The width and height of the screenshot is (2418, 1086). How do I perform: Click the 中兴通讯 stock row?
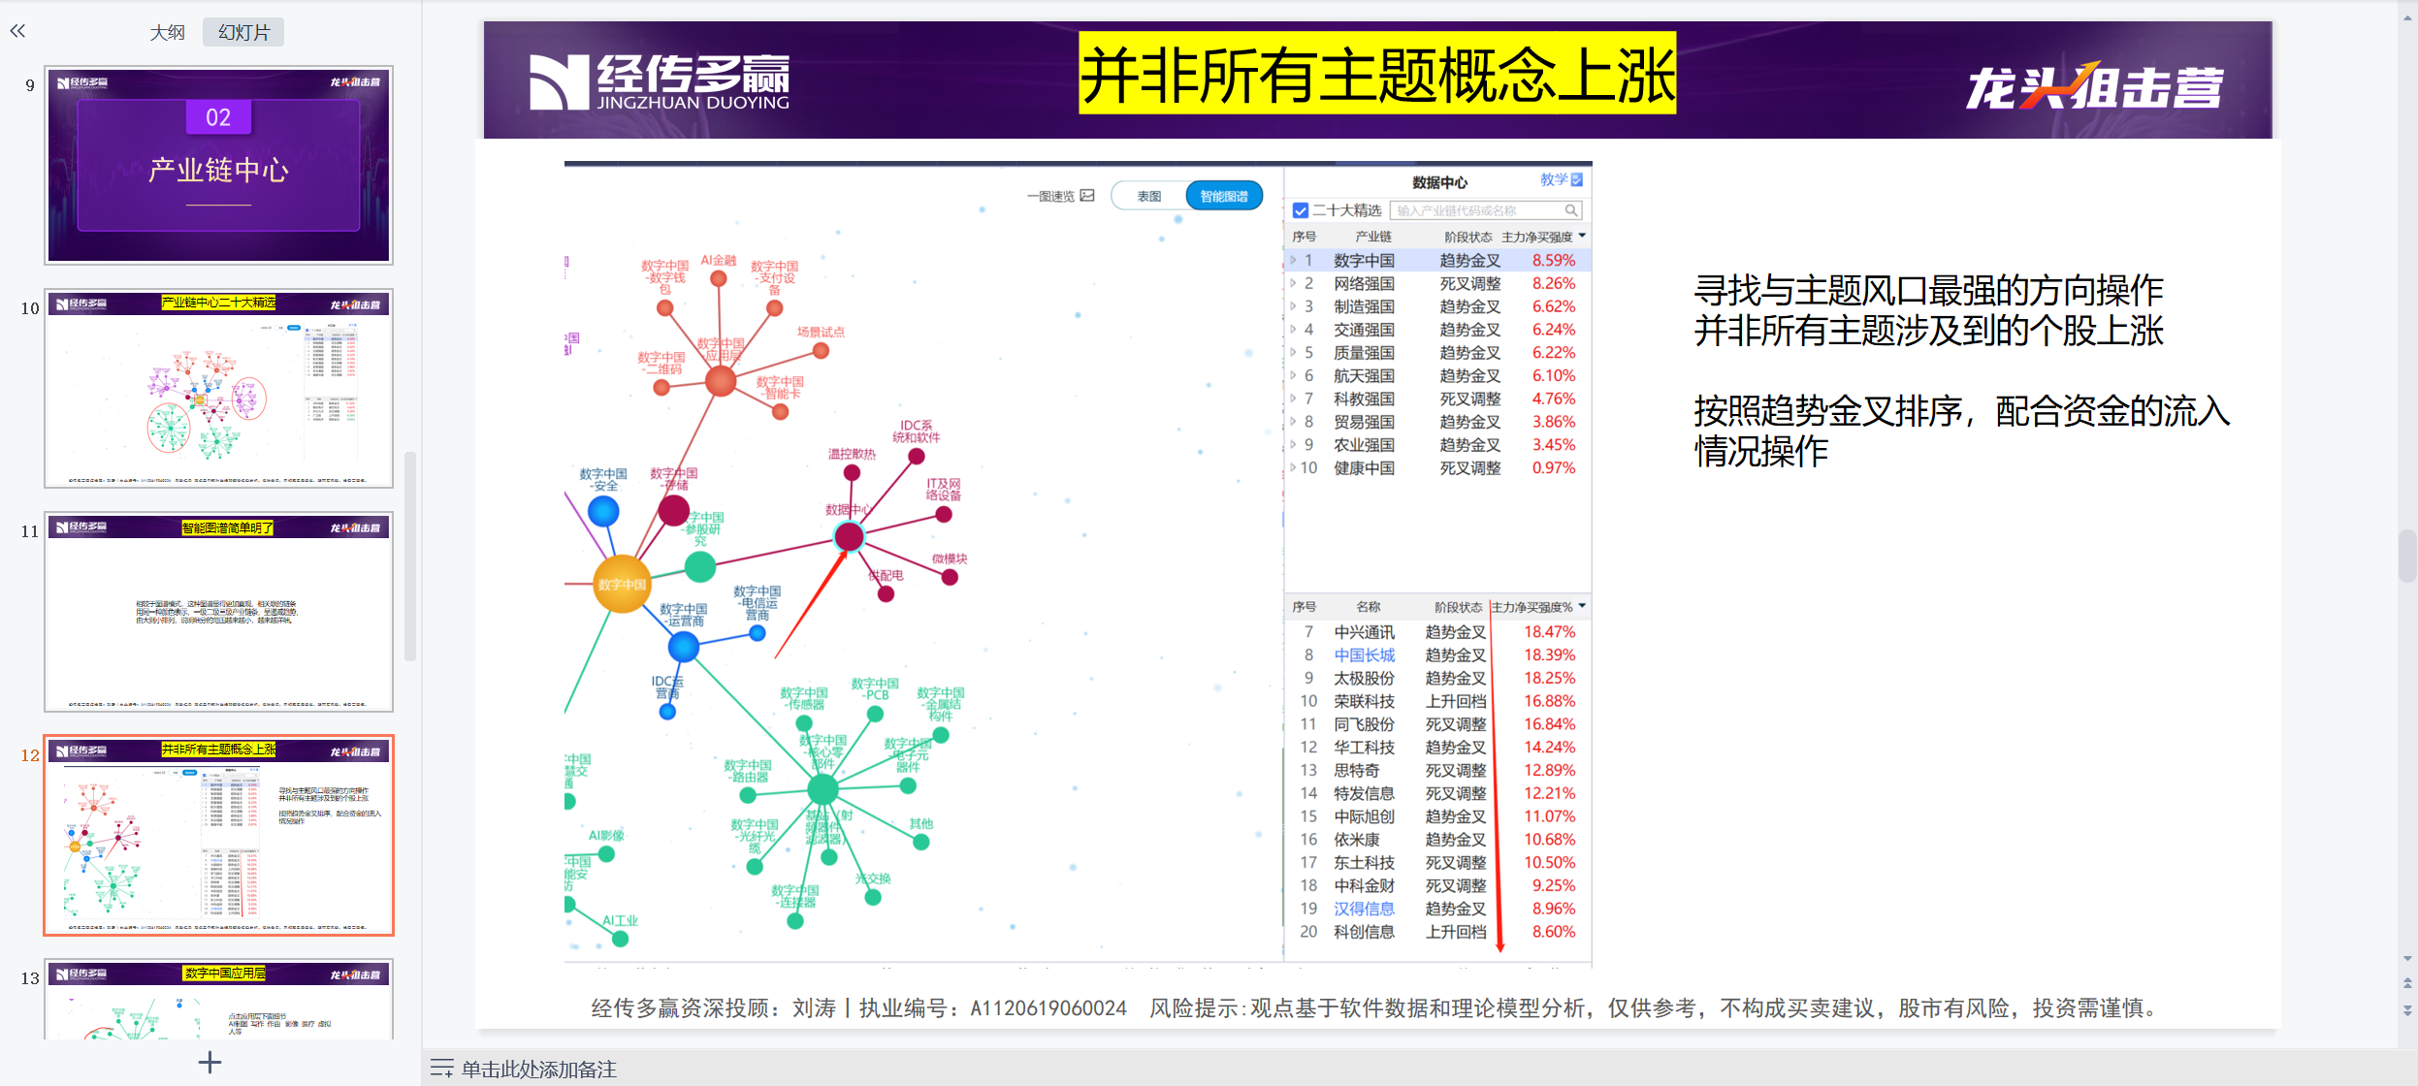click(1437, 632)
